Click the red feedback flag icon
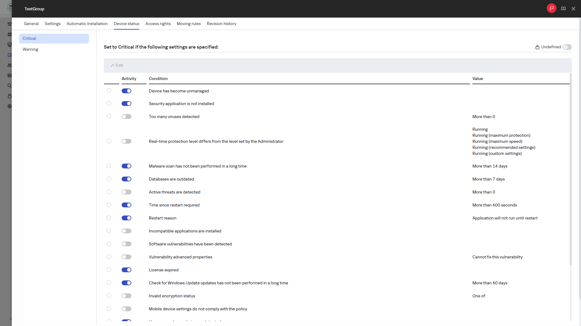This screenshot has width=581, height=326. [x=551, y=8]
